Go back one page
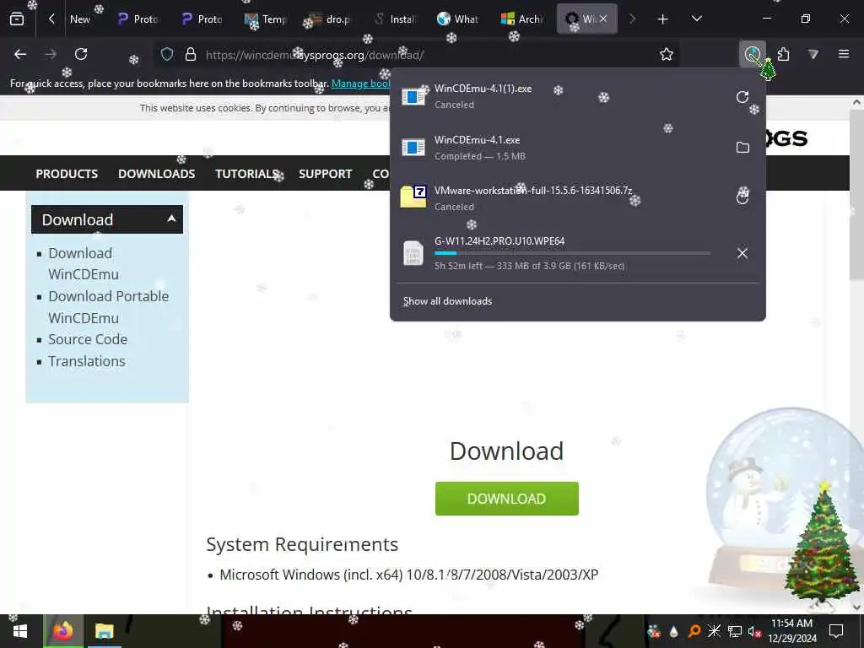The width and height of the screenshot is (864, 648). tap(20, 54)
